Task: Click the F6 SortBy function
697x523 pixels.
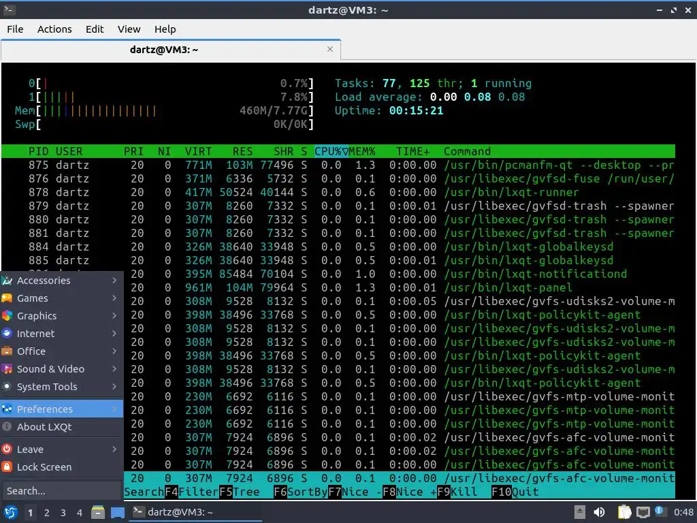Action: pos(300,492)
